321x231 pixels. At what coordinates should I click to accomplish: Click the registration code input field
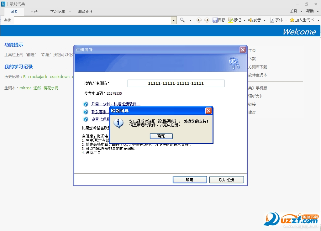[x=176, y=83]
